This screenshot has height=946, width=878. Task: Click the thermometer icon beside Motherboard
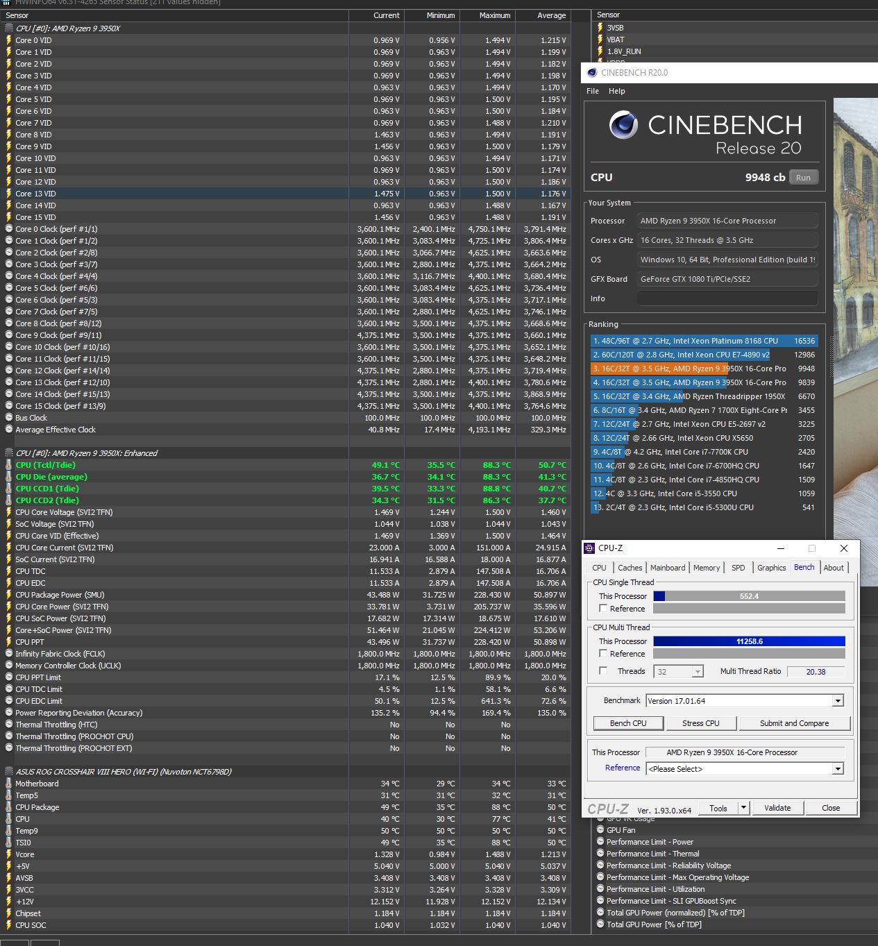pyautogui.click(x=9, y=784)
